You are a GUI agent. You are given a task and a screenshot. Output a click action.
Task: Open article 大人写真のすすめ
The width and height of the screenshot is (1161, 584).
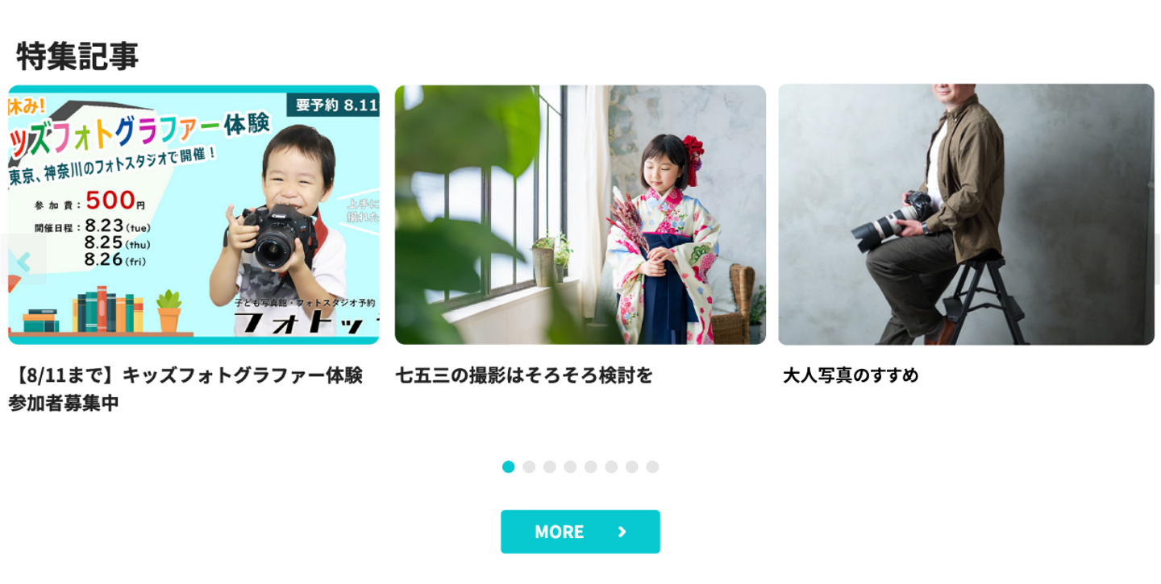[x=851, y=375]
